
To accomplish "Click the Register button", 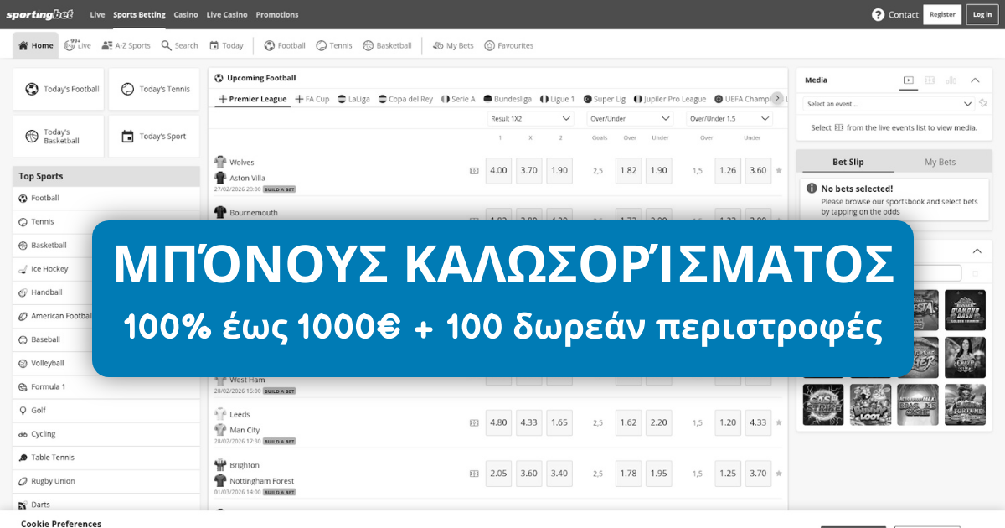I will (x=941, y=14).
